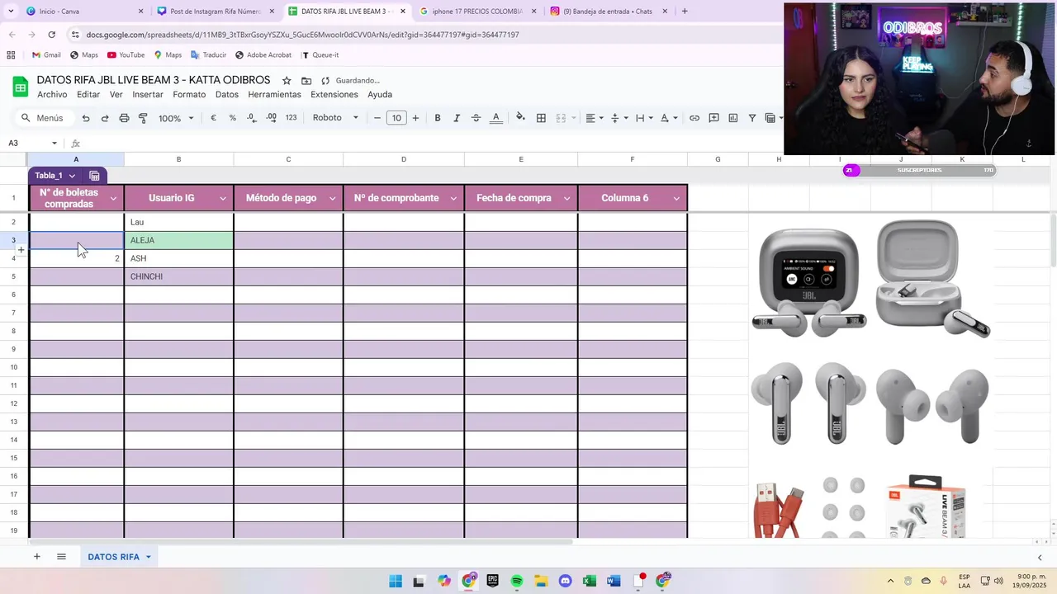This screenshot has width=1057, height=594.
Task: Increase font size with plus button
Action: (x=415, y=118)
